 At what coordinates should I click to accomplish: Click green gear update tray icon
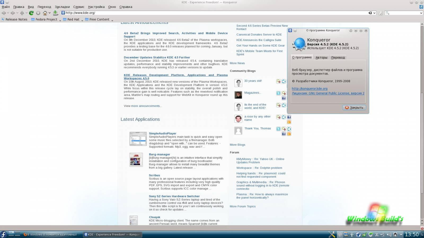point(370,235)
